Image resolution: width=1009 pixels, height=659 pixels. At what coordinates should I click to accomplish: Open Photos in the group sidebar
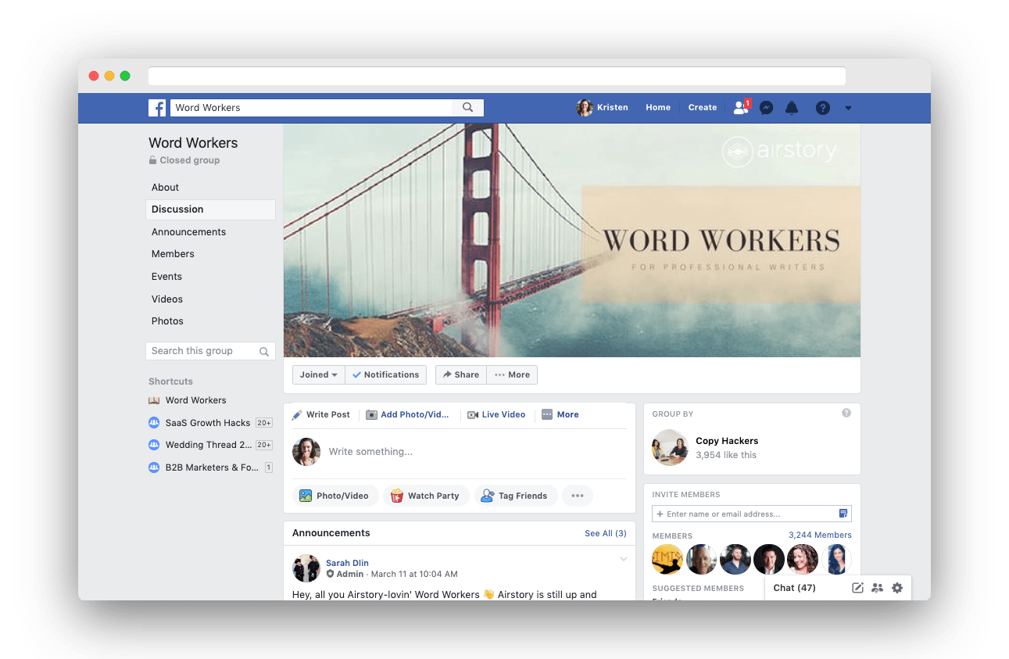click(167, 321)
